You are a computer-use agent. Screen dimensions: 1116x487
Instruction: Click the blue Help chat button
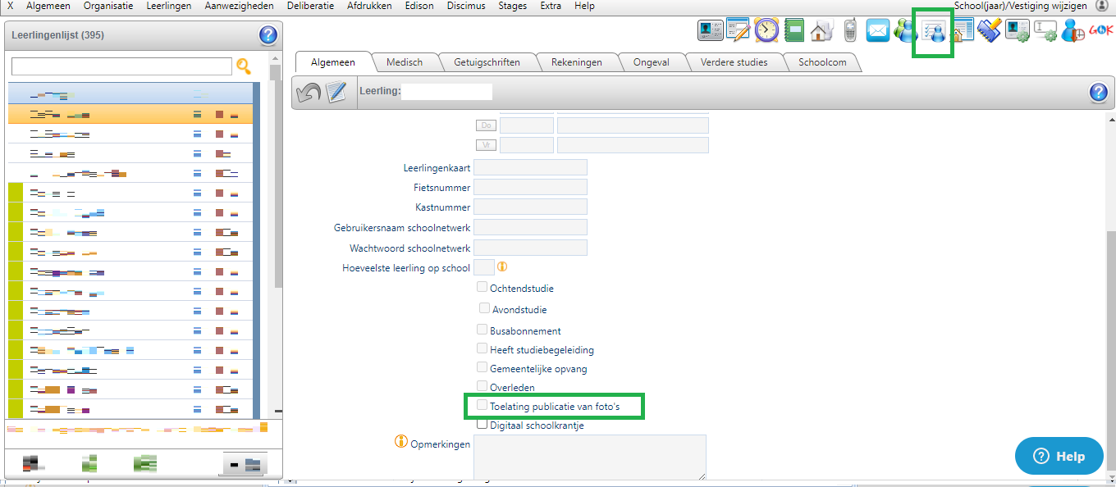tap(1059, 456)
